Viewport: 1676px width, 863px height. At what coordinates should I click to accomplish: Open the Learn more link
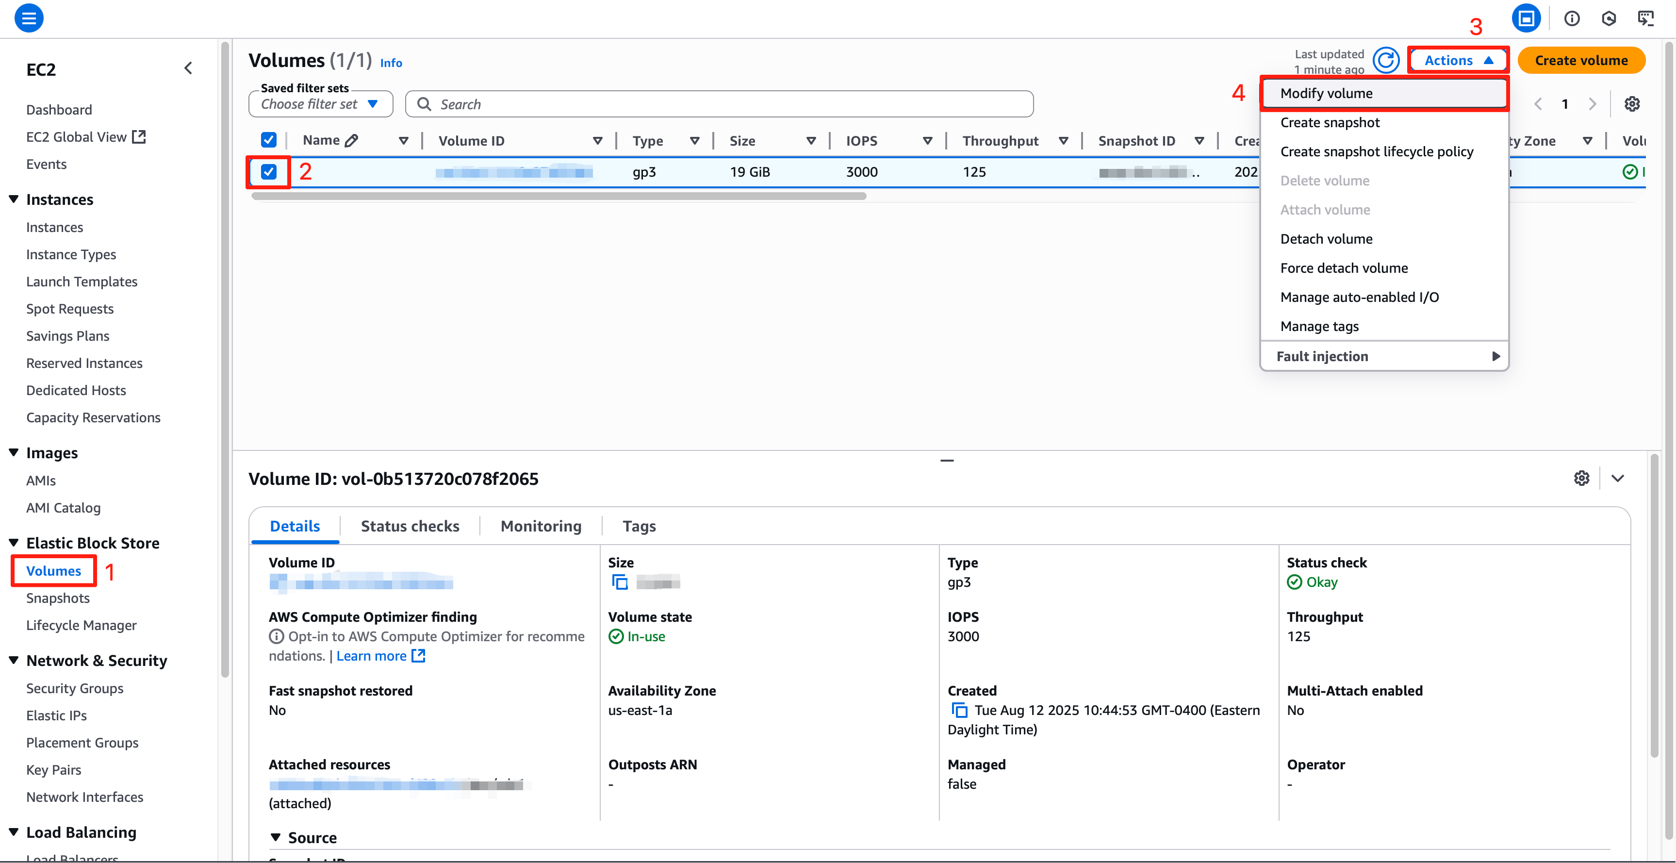pos(371,656)
